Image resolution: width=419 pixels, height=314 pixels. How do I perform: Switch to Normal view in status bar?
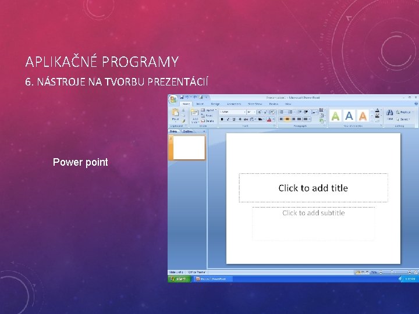358,272
